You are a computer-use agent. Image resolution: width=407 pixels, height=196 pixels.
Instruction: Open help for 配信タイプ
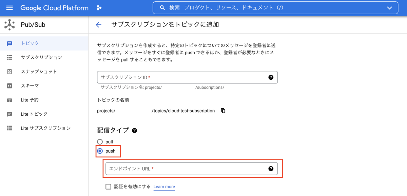click(x=134, y=130)
